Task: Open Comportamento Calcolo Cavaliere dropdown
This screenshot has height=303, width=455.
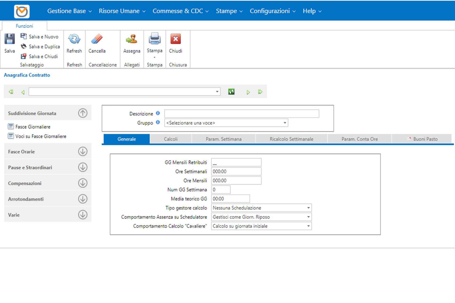Action: click(308, 226)
